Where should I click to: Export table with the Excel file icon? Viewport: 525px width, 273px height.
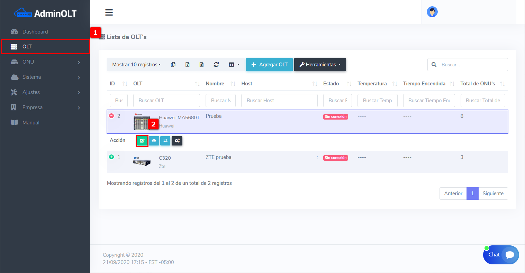coord(187,65)
